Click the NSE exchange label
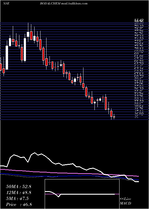 (x=6, y=4)
